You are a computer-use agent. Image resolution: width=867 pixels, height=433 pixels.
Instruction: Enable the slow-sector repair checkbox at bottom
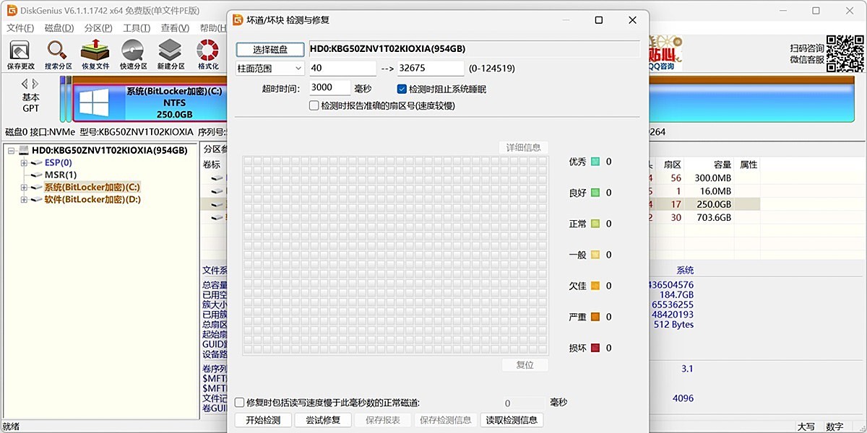point(239,403)
